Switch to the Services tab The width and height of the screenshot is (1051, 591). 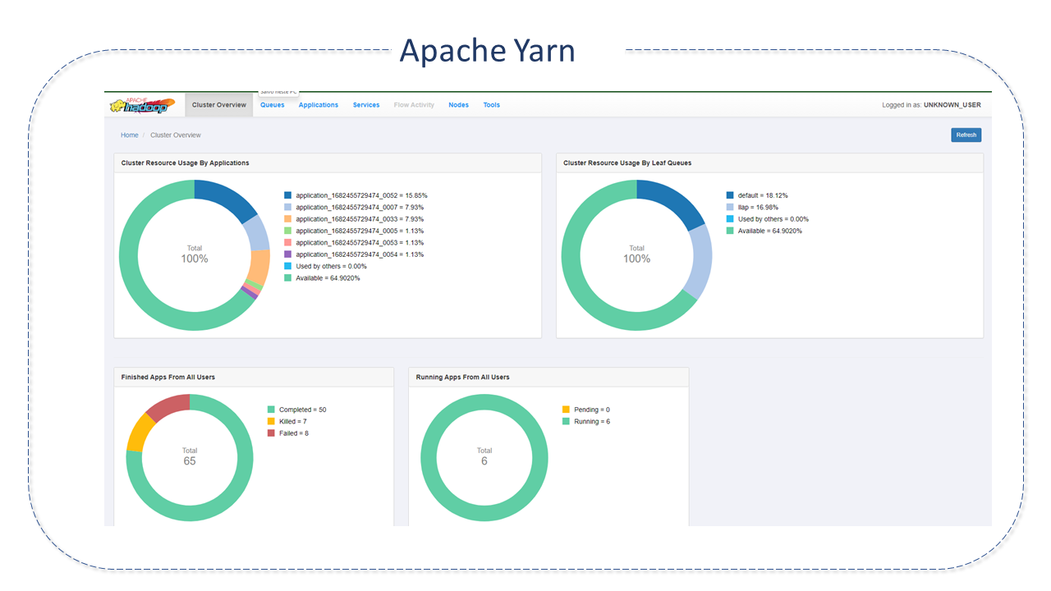366,105
